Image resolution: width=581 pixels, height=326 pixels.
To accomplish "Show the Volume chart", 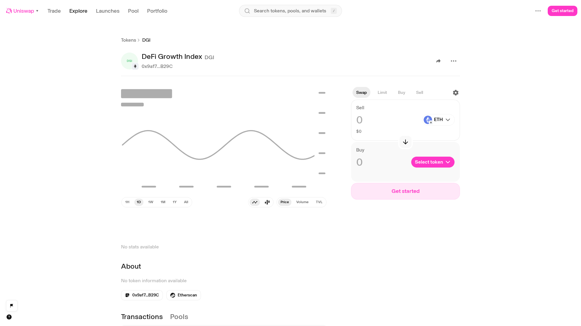I will click(302, 202).
